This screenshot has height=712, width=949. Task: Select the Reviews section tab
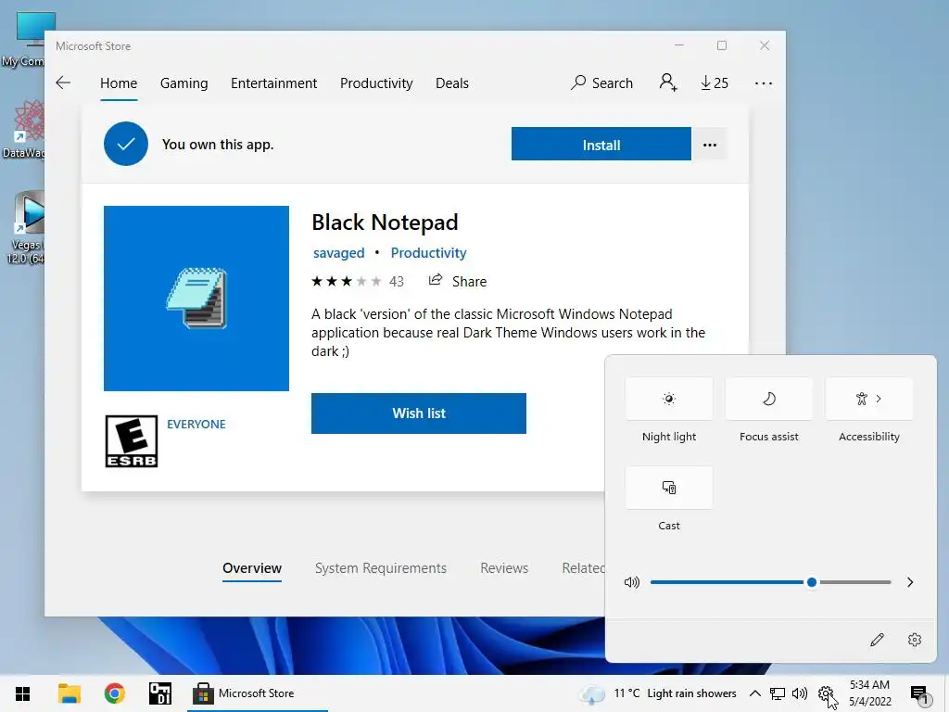click(504, 568)
